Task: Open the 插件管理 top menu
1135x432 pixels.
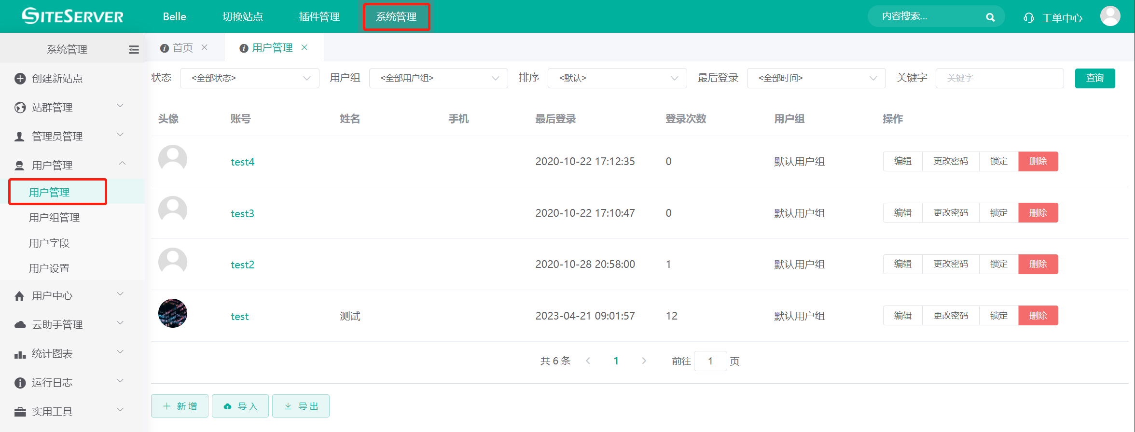Action: 319,17
